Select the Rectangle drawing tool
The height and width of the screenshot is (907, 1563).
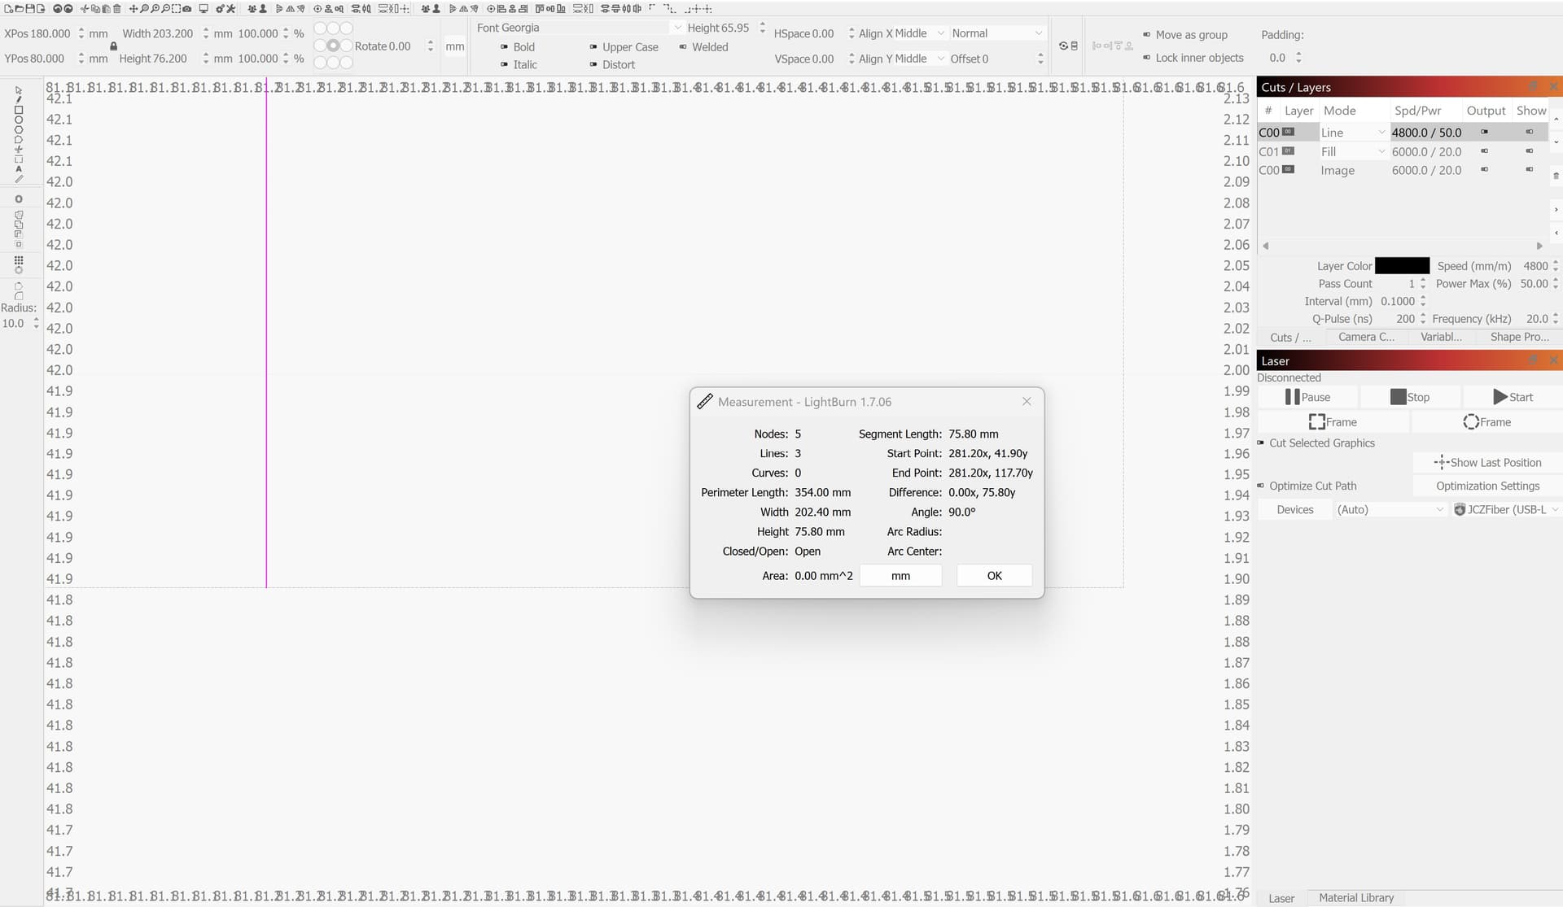click(18, 111)
